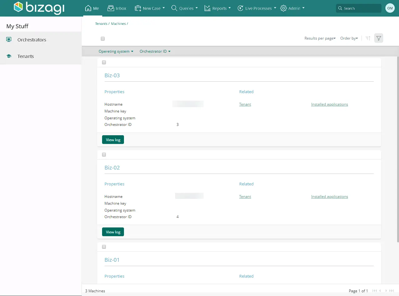
Task: Expand the Operating system filter dropdown
Action: [x=116, y=51]
